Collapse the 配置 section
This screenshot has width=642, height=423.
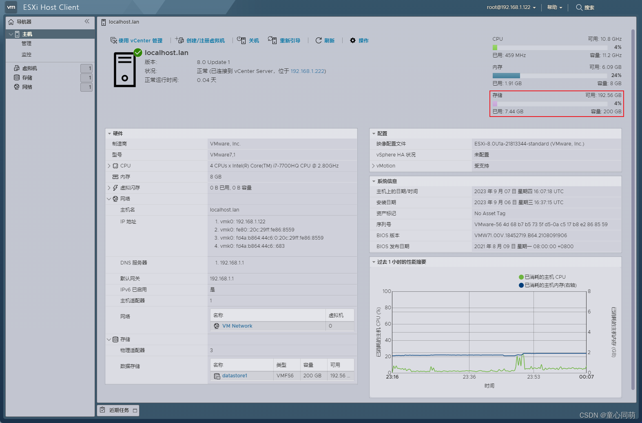[x=374, y=134]
